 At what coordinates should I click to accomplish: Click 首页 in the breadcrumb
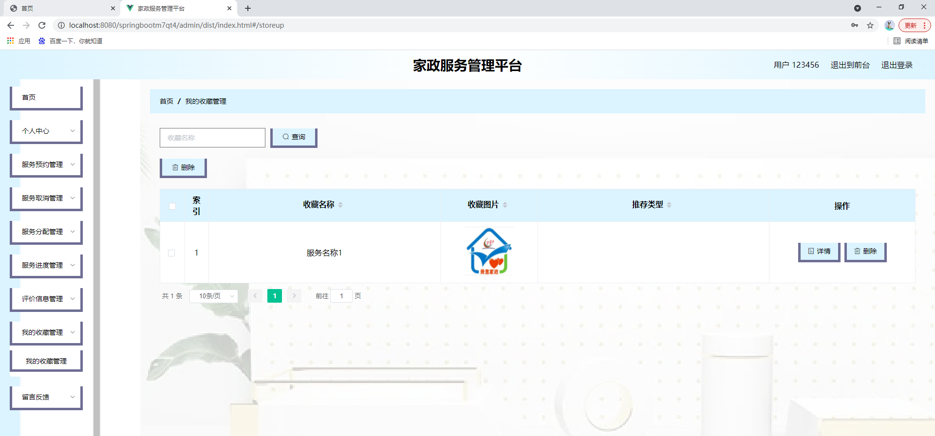pyautogui.click(x=167, y=101)
